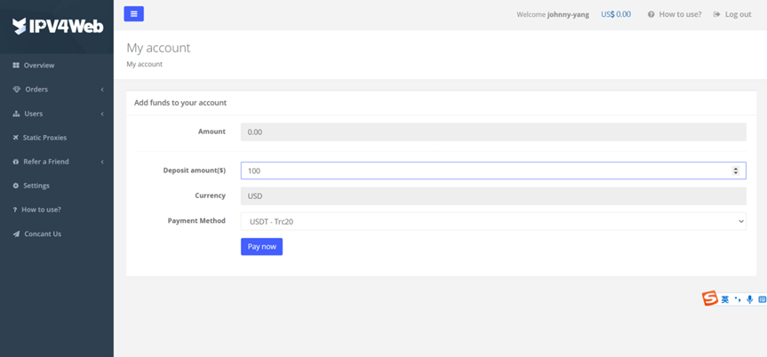The image size is (767, 357).
Task: Open the Payment Method dropdown
Action: [x=493, y=221]
